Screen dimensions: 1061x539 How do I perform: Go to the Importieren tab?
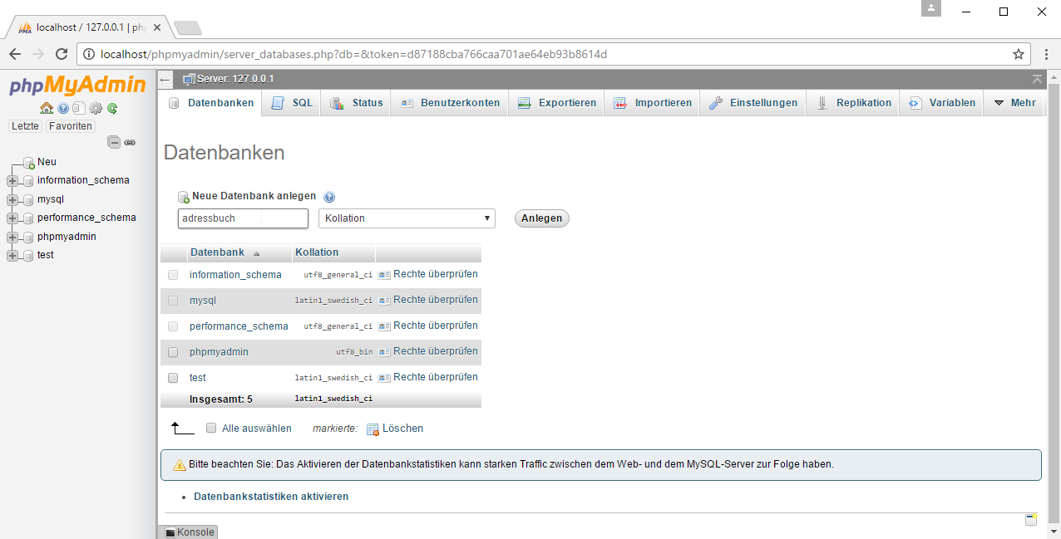653,103
